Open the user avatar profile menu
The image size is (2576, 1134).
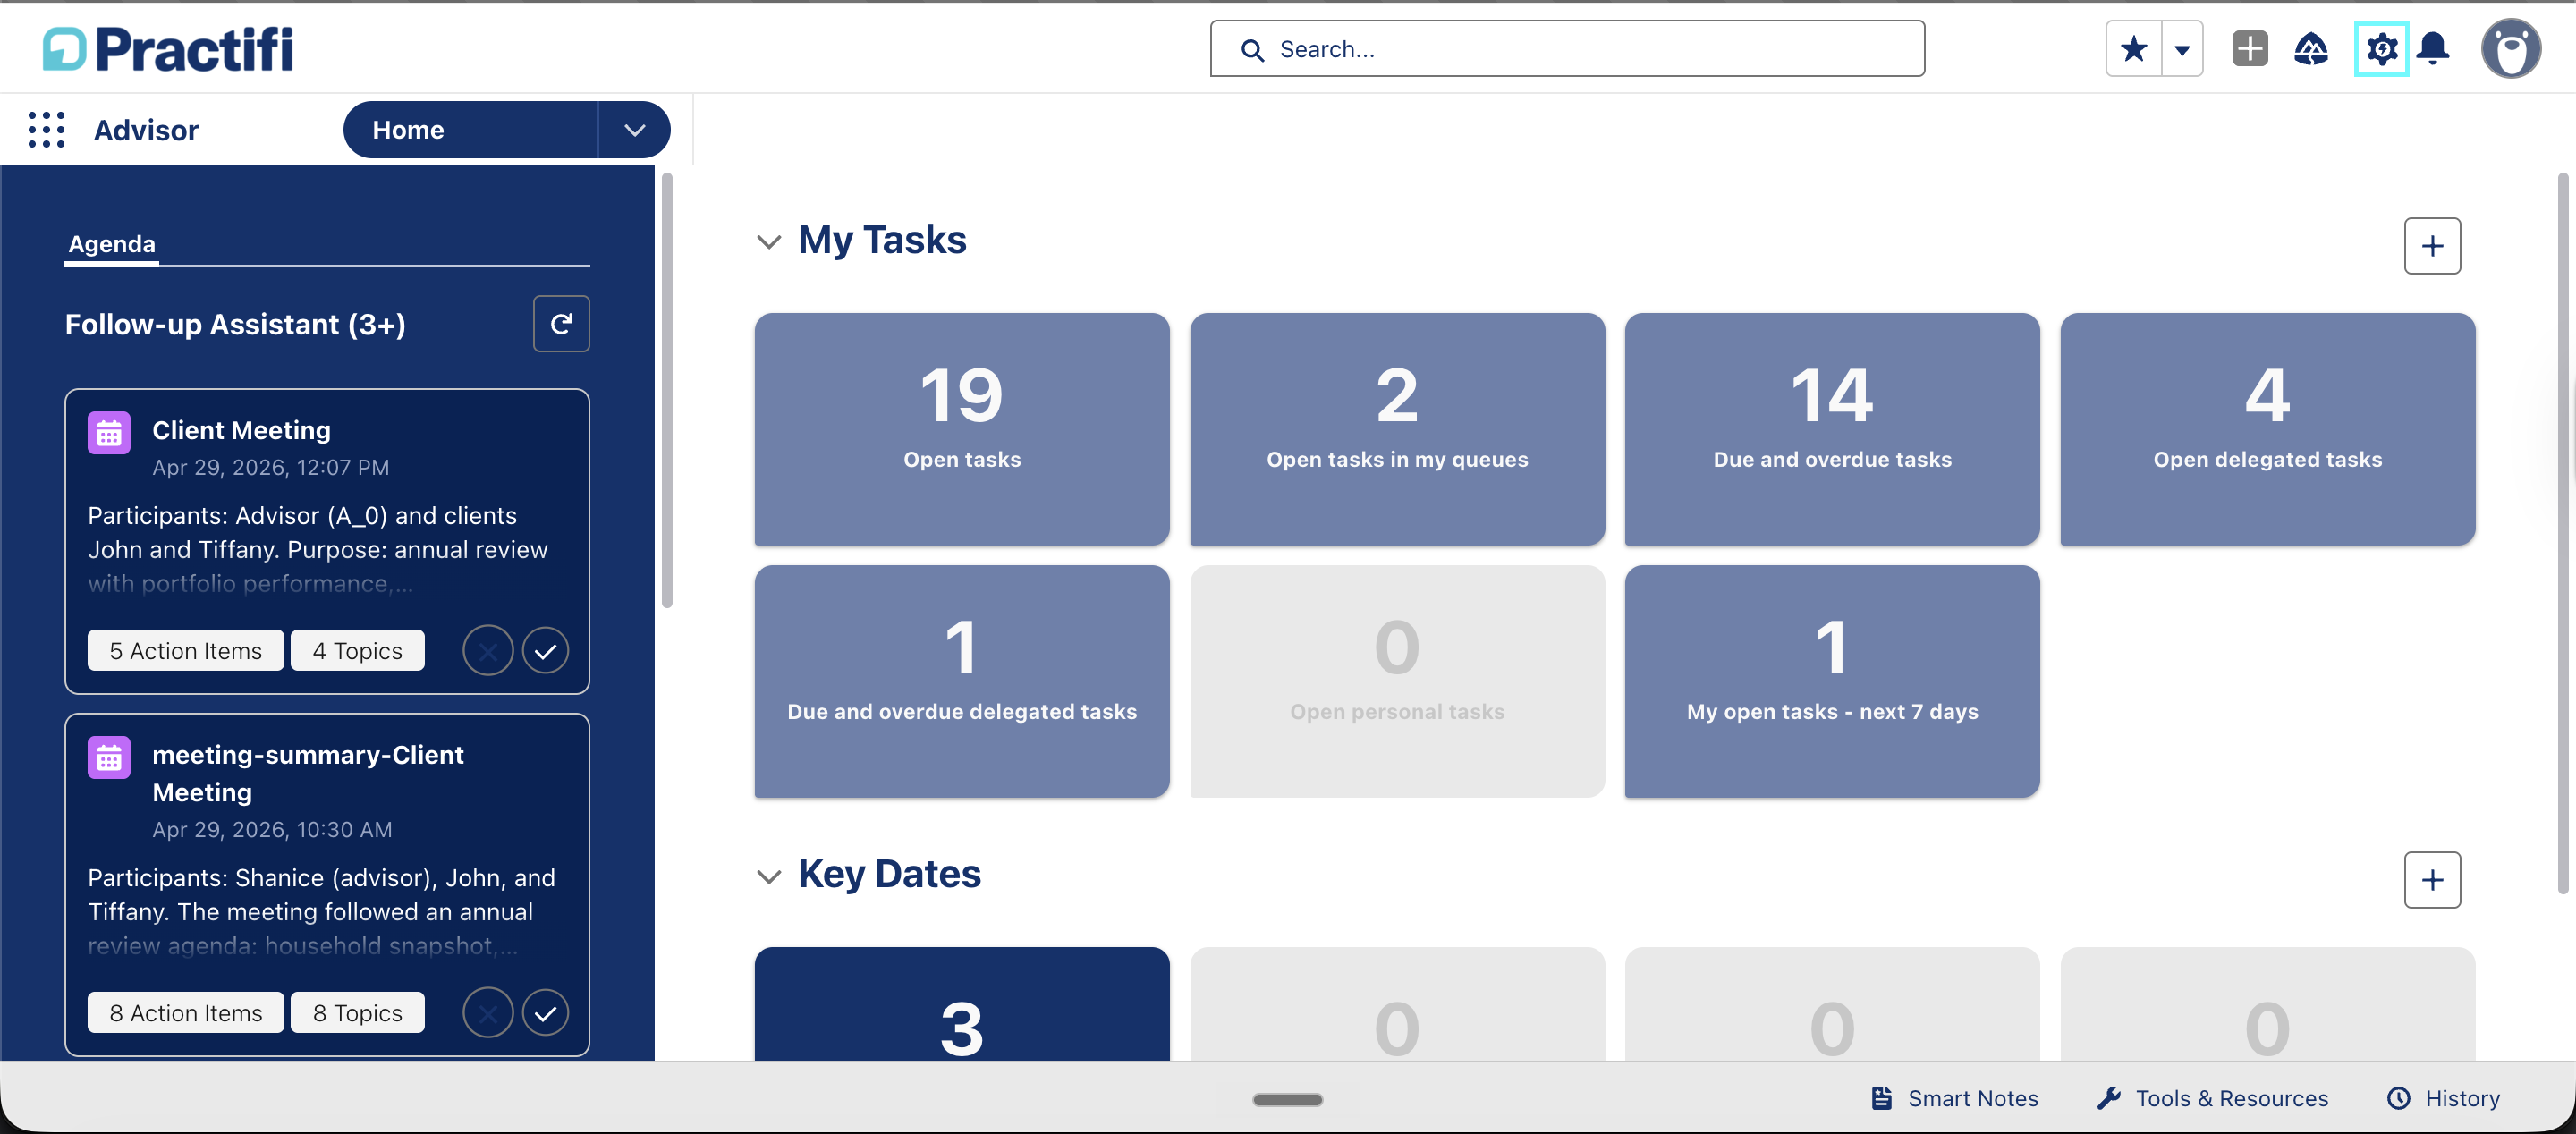[x=2510, y=48]
